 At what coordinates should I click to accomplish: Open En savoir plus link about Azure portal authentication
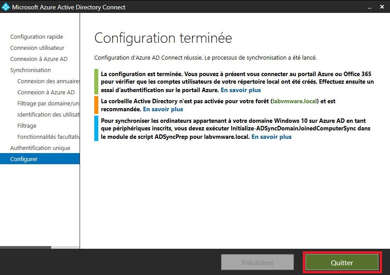(x=241, y=90)
